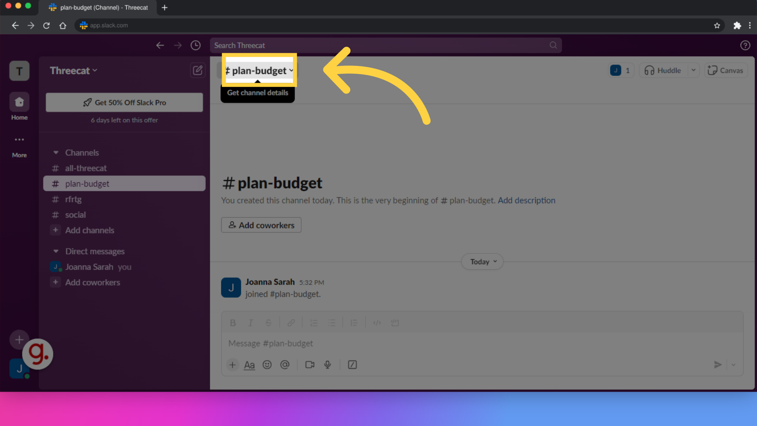Toggle strikethrough formatting in composer

(268, 323)
